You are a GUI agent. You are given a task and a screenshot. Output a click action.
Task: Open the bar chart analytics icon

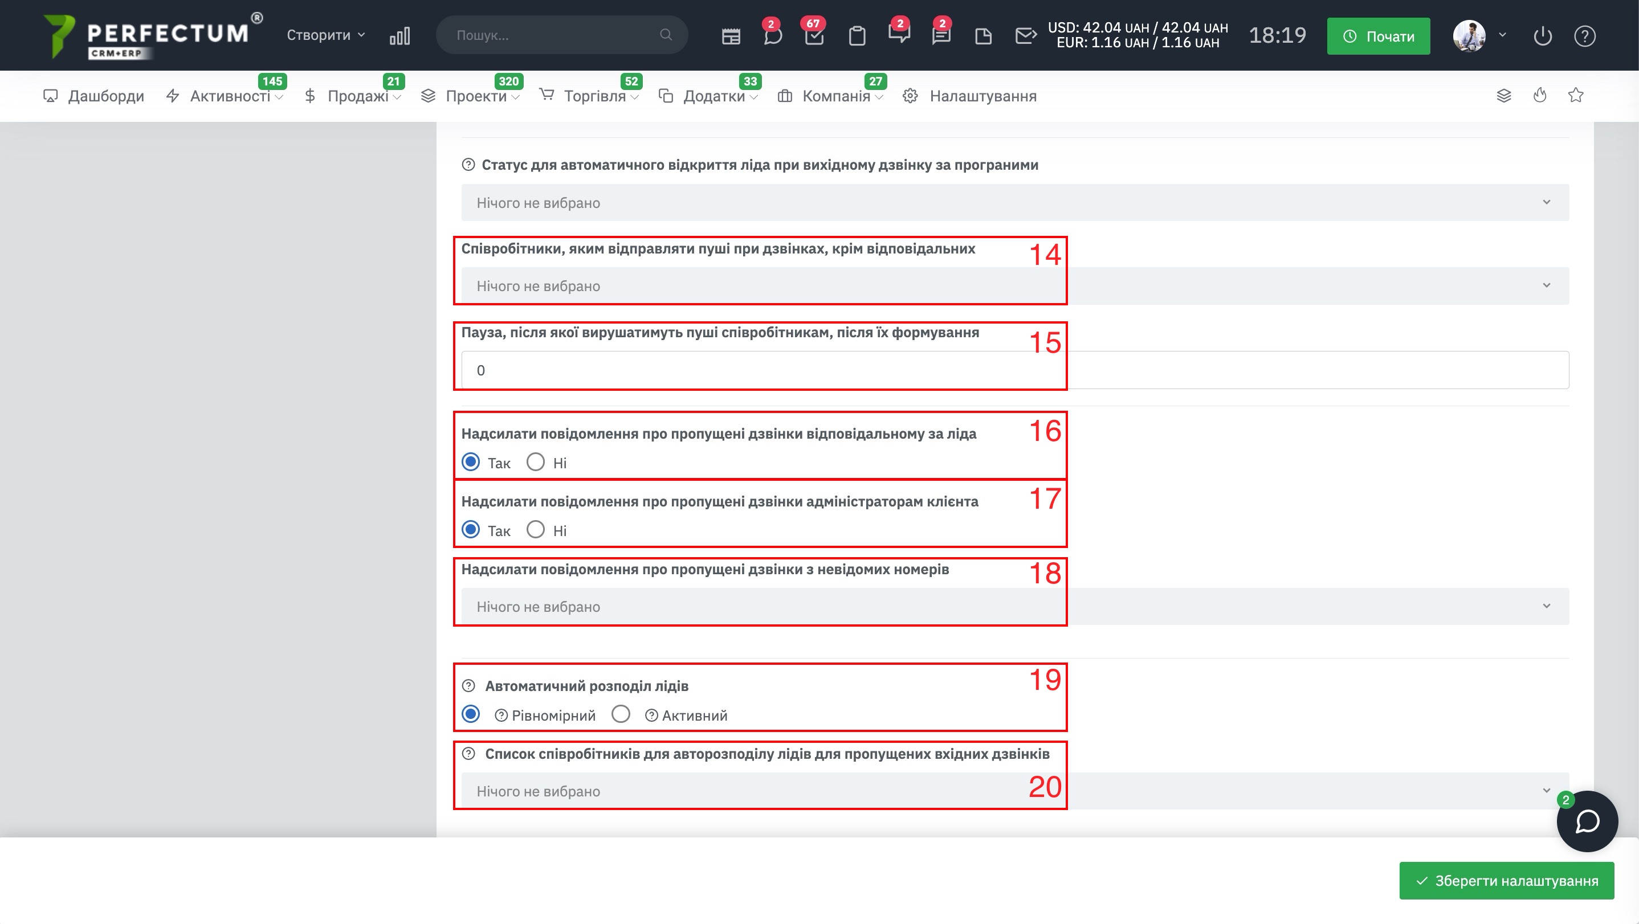click(399, 36)
